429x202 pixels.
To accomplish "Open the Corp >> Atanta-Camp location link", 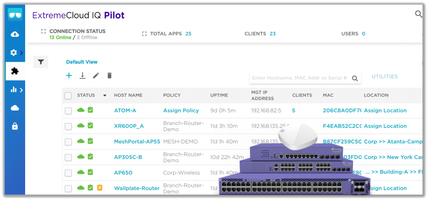I will [393, 142].
